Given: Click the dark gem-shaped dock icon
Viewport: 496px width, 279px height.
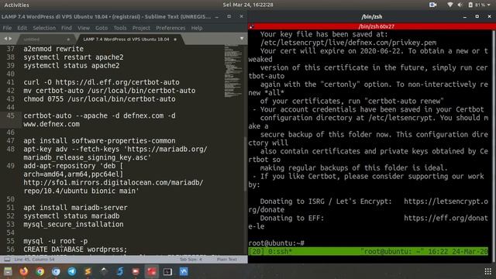Looking at the screenshot, I should point(104,271).
